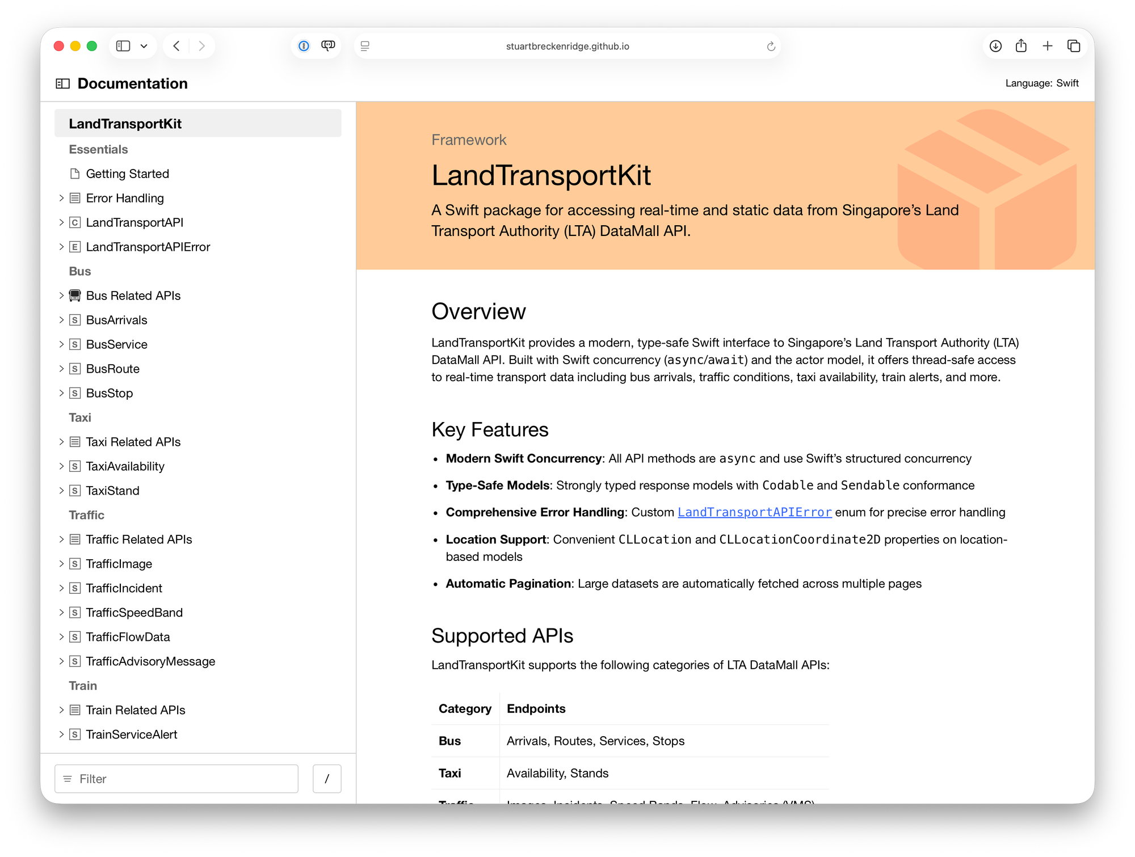The height and width of the screenshot is (857, 1135).
Task: Expand the Bus Related APIs chevron
Action: point(61,295)
